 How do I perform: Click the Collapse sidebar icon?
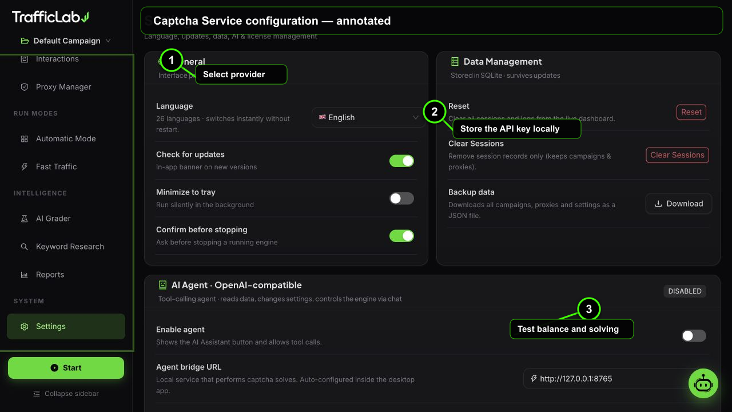click(37, 394)
